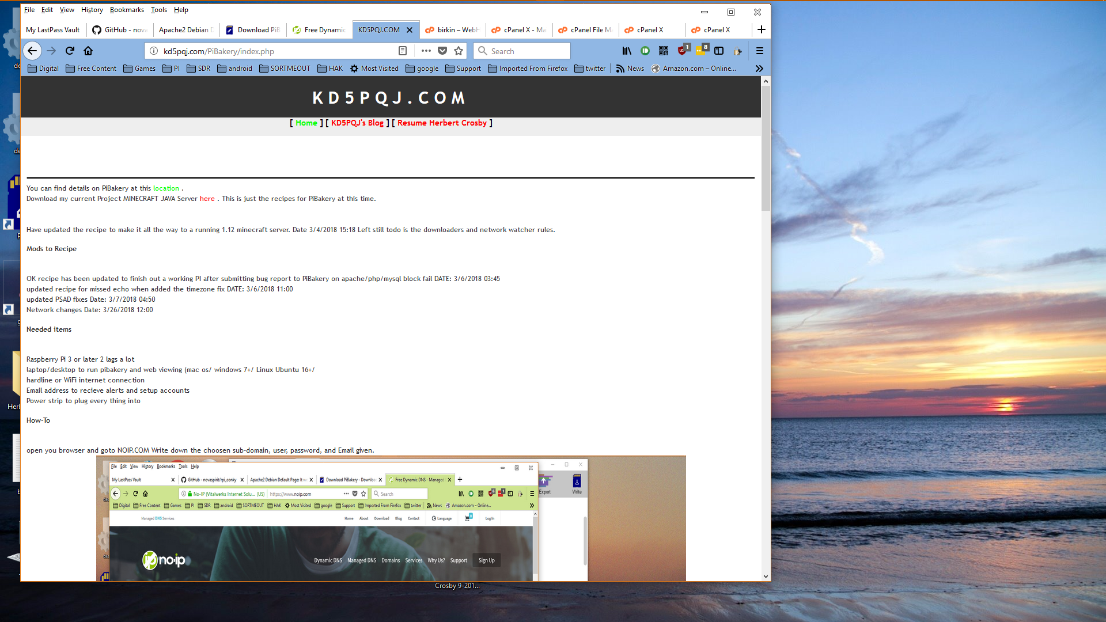Click the Home navigation menu item
1106x622 pixels.
(305, 123)
